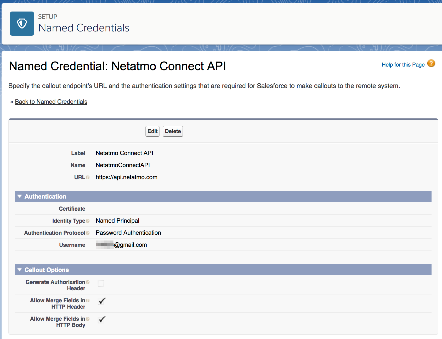Click the Callout Options section header text
This screenshot has width=442, height=339.
(47, 270)
